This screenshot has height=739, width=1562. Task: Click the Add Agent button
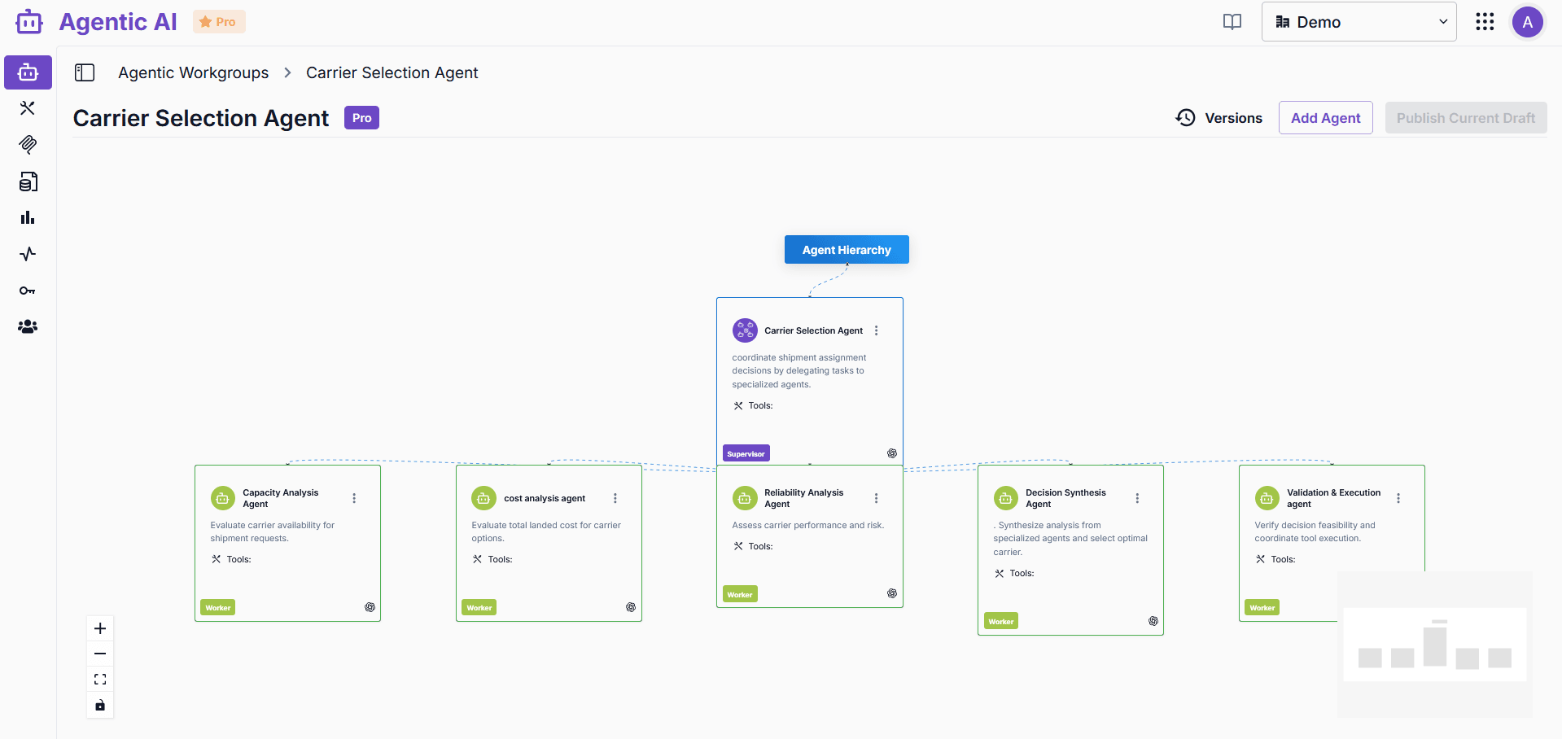1325,117
